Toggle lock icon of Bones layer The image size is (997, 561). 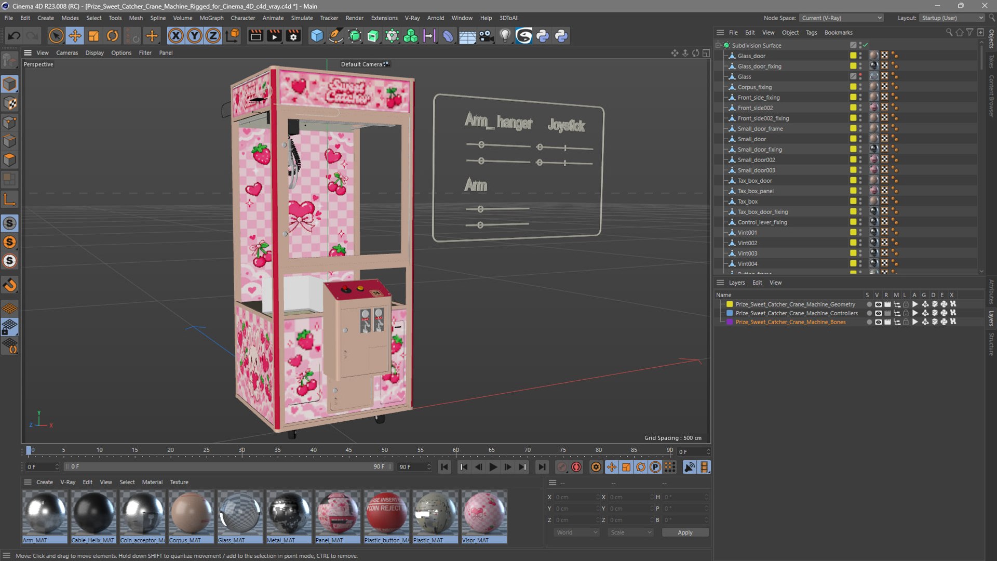906,322
